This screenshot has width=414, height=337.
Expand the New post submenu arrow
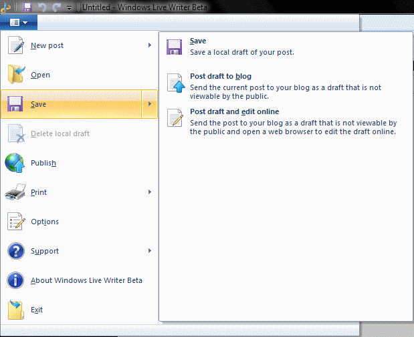pos(150,45)
